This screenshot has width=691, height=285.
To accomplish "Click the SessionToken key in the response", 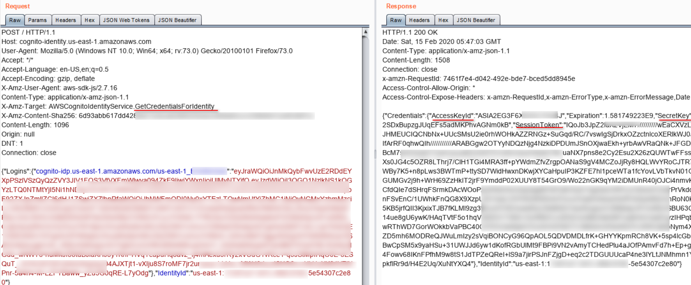I will point(539,125).
